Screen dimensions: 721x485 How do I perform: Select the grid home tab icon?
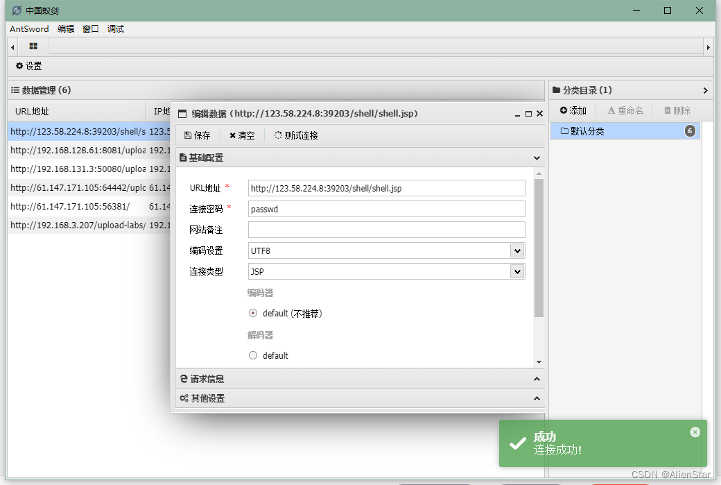click(33, 46)
